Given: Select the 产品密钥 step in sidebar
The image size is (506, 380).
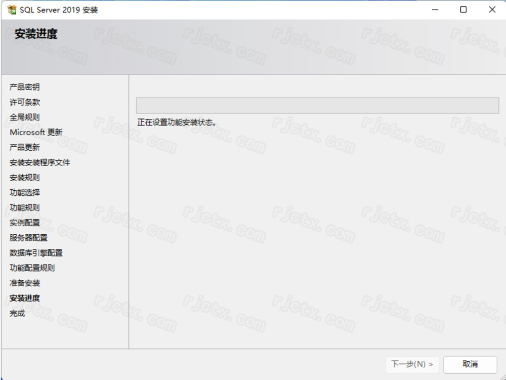Looking at the screenshot, I should click(25, 87).
